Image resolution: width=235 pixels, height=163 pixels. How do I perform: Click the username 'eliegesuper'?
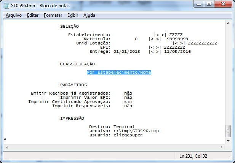(x=128, y=135)
